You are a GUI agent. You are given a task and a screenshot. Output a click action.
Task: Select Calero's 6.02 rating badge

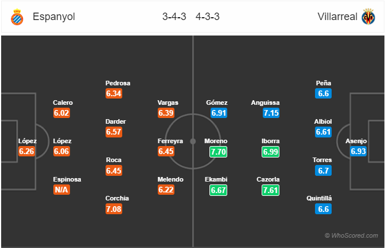point(61,113)
